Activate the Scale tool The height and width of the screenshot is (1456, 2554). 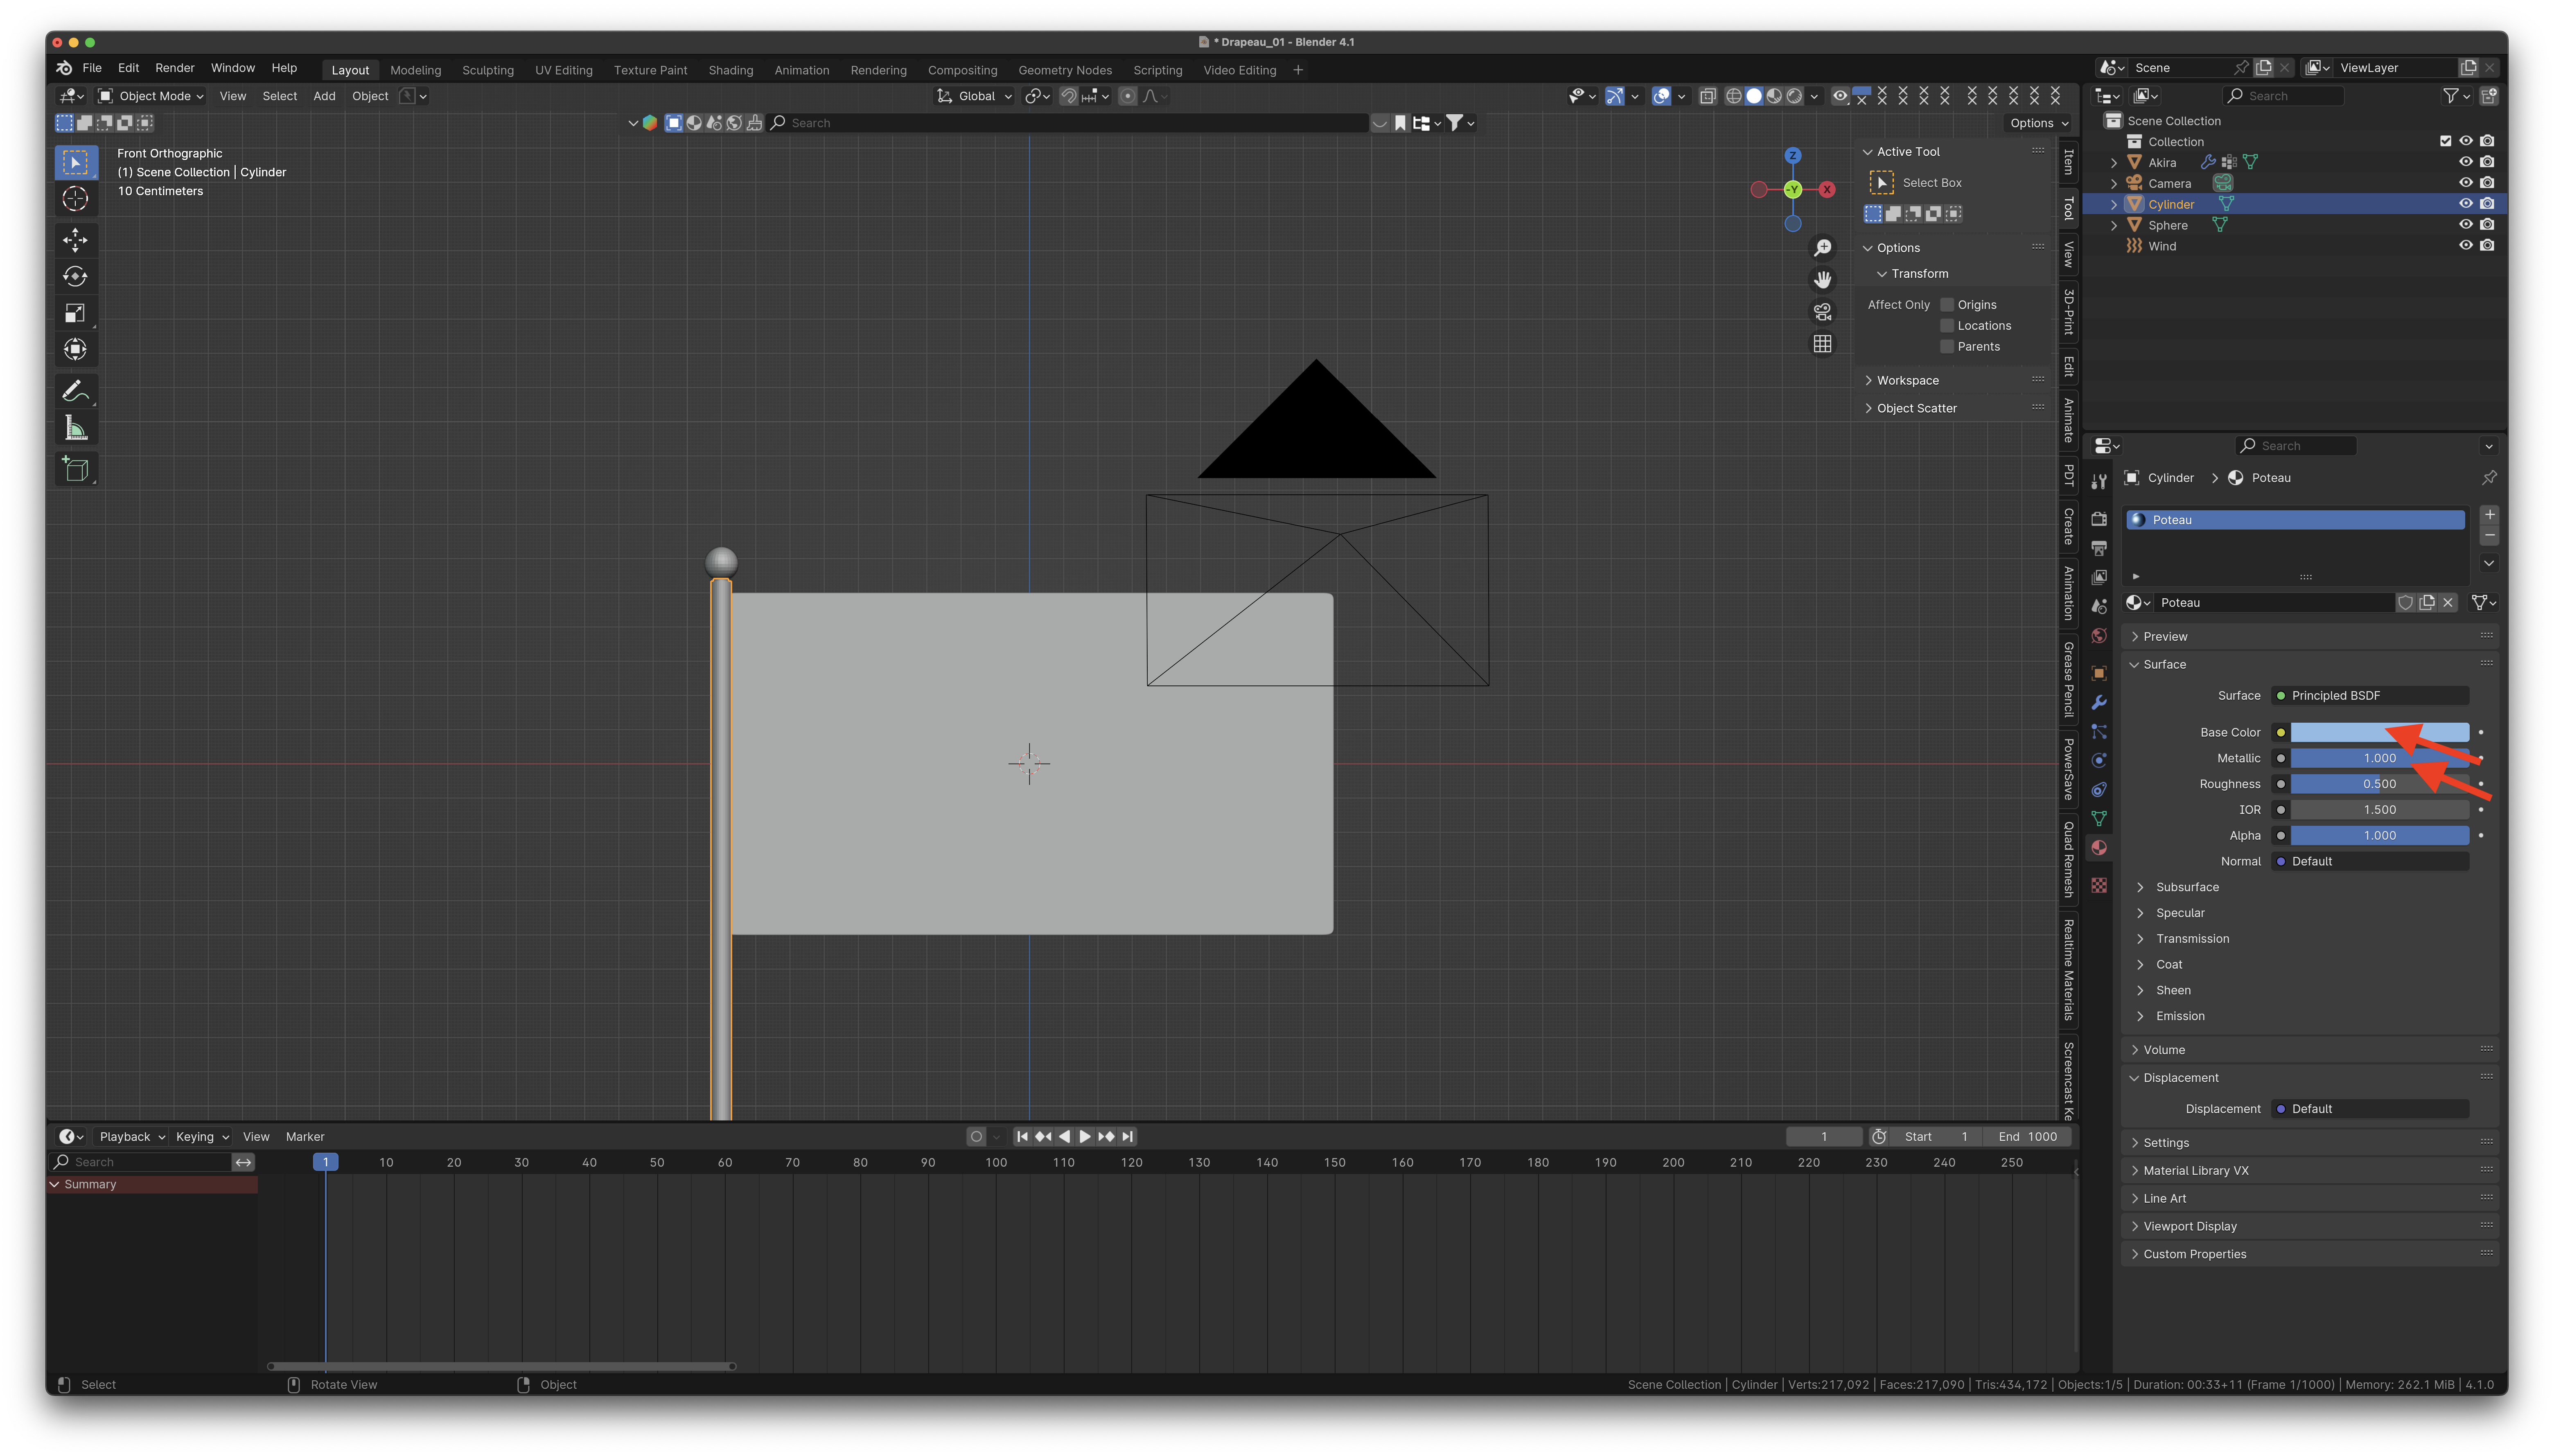75,313
